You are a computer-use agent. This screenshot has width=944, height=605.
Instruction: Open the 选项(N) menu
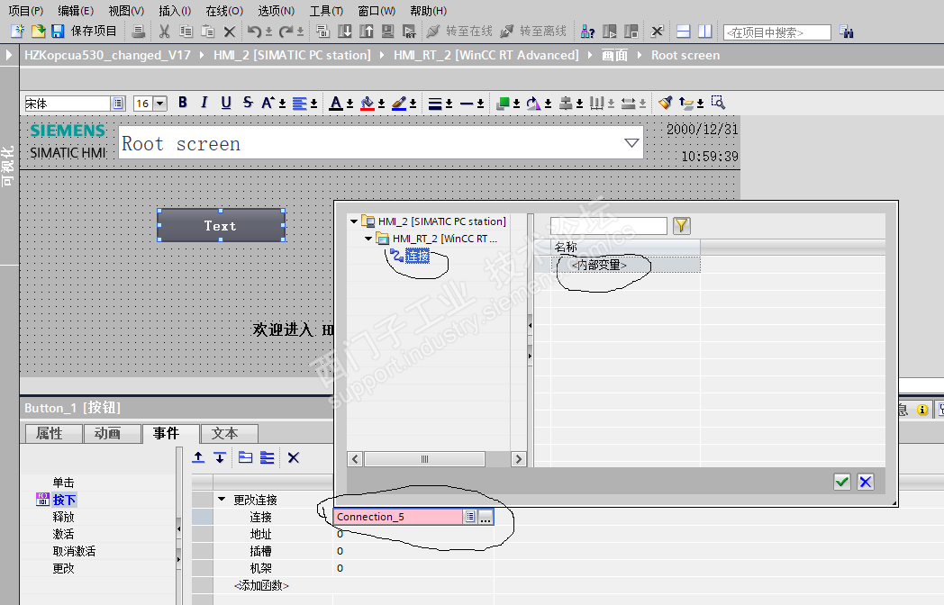[x=276, y=11]
